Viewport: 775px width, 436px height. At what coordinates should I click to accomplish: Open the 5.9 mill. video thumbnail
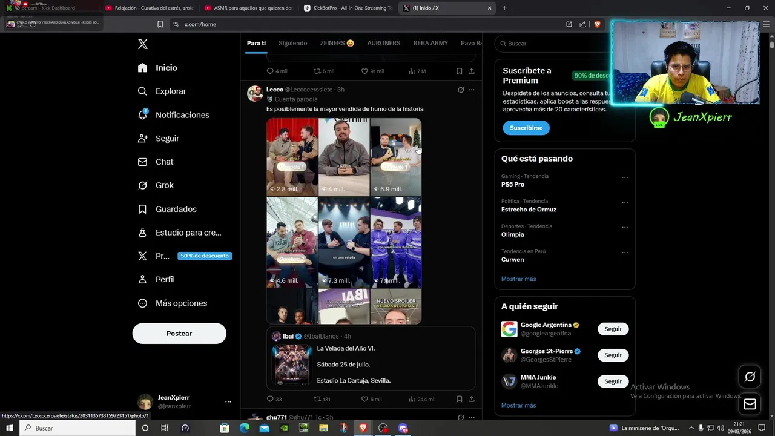coord(396,157)
